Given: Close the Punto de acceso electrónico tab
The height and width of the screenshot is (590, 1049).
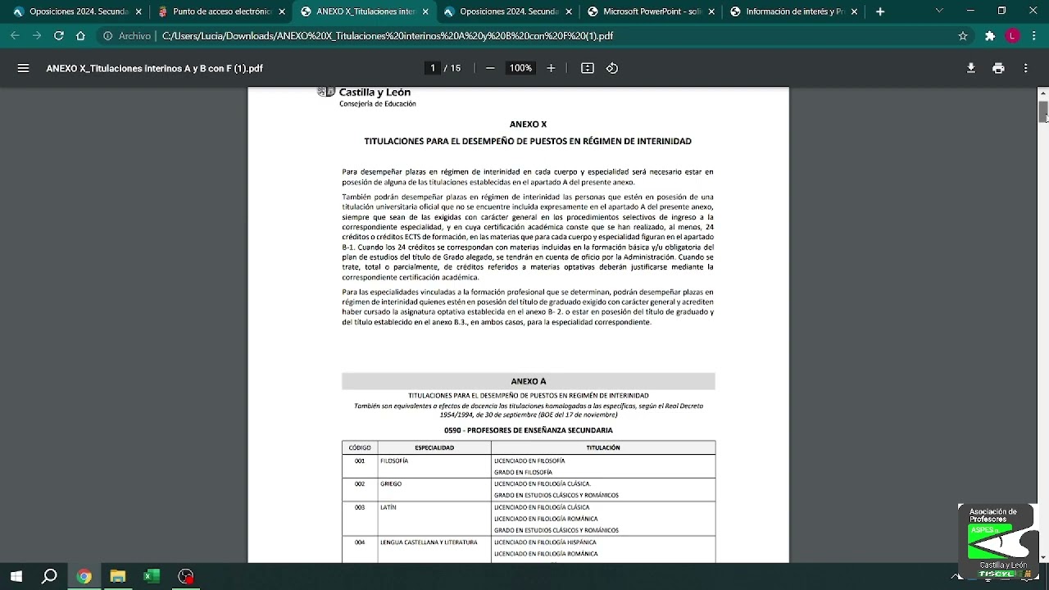Looking at the screenshot, I should (x=282, y=11).
